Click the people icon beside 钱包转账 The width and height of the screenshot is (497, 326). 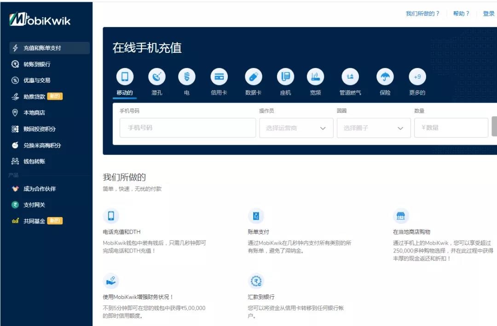[15, 161]
